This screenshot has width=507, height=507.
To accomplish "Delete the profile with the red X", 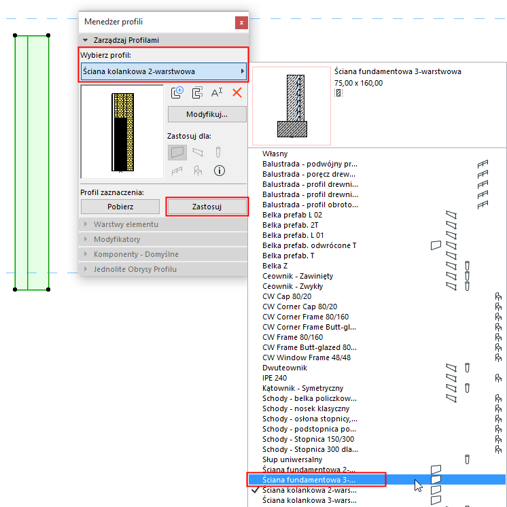I will click(x=237, y=93).
